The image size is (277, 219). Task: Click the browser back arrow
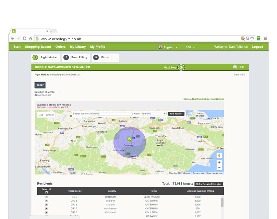(12, 39)
